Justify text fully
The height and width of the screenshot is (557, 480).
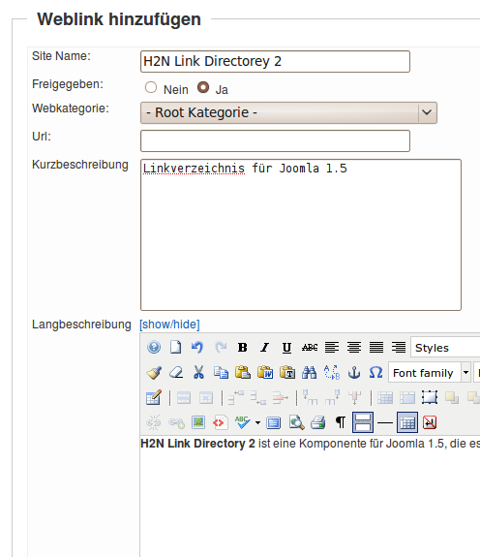coord(376,347)
